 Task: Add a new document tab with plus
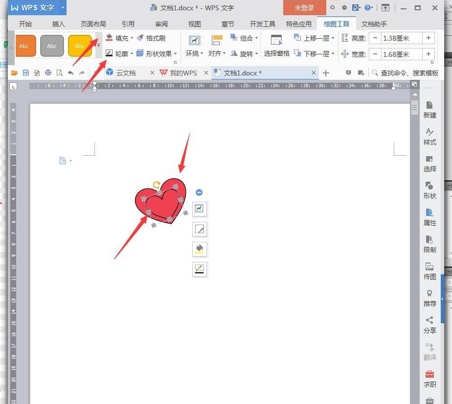click(326, 73)
